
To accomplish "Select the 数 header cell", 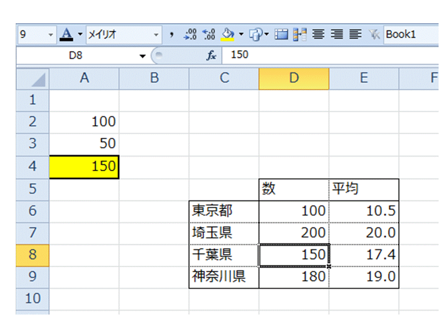I will (x=294, y=189).
